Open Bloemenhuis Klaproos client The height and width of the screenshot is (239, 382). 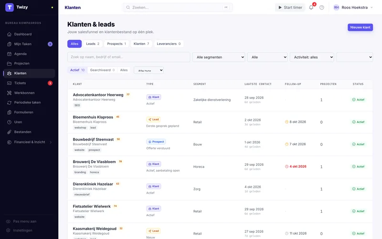coord(93,117)
